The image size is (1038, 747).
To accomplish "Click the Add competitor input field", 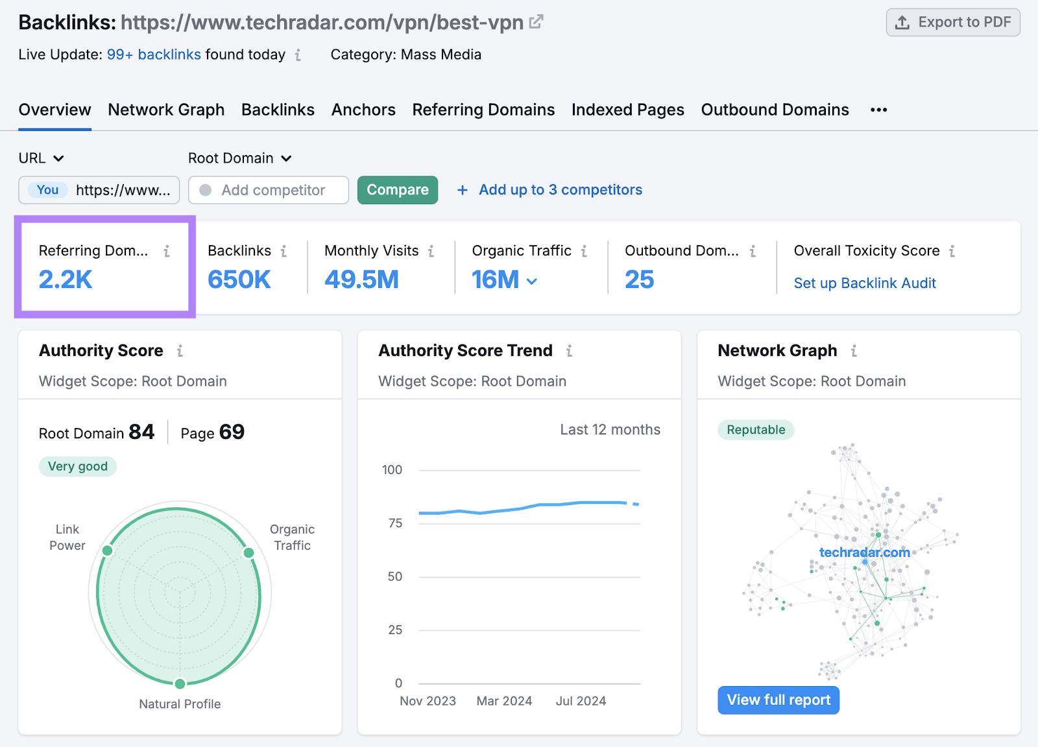I will [x=268, y=190].
